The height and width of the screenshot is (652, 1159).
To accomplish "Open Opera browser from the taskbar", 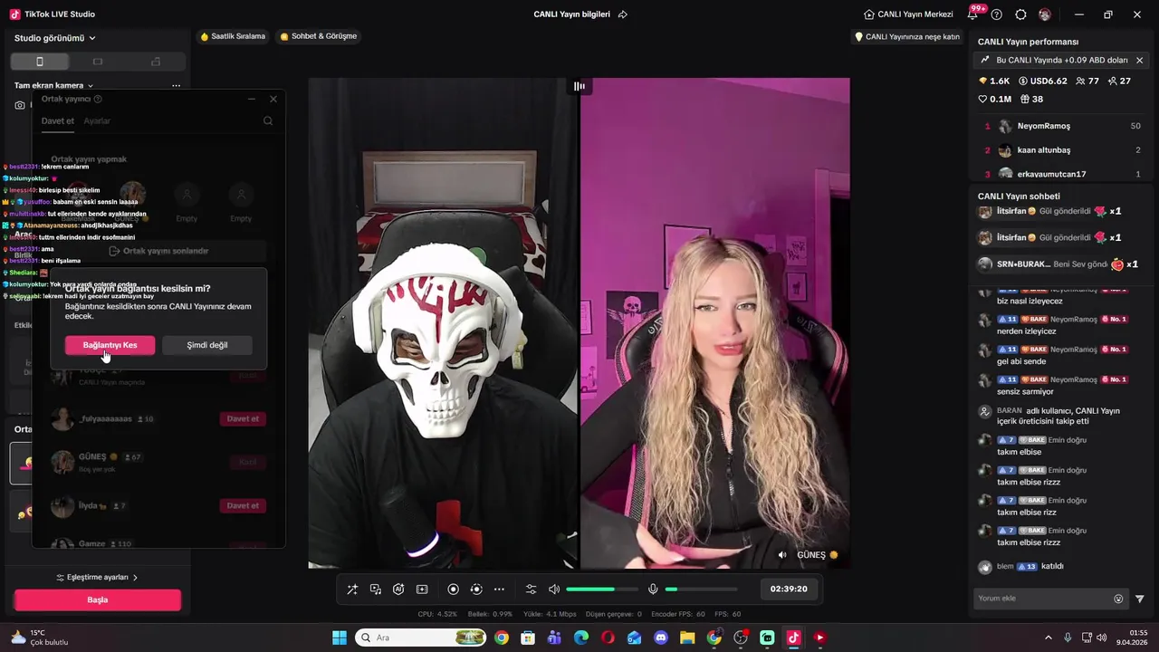I will [x=608, y=638].
